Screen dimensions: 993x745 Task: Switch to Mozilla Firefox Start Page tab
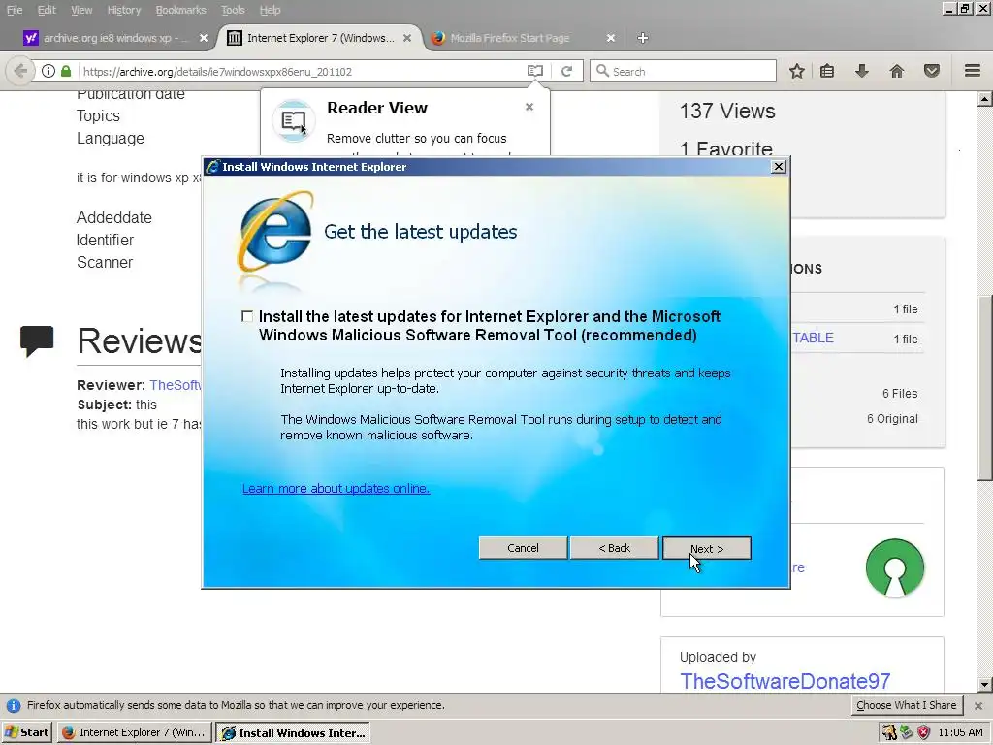(x=510, y=38)
